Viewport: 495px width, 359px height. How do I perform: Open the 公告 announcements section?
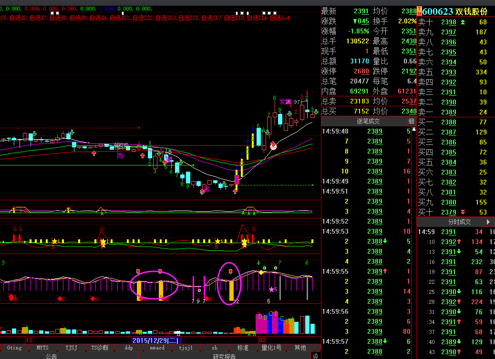pyautogui.click(x=52, y=356)
